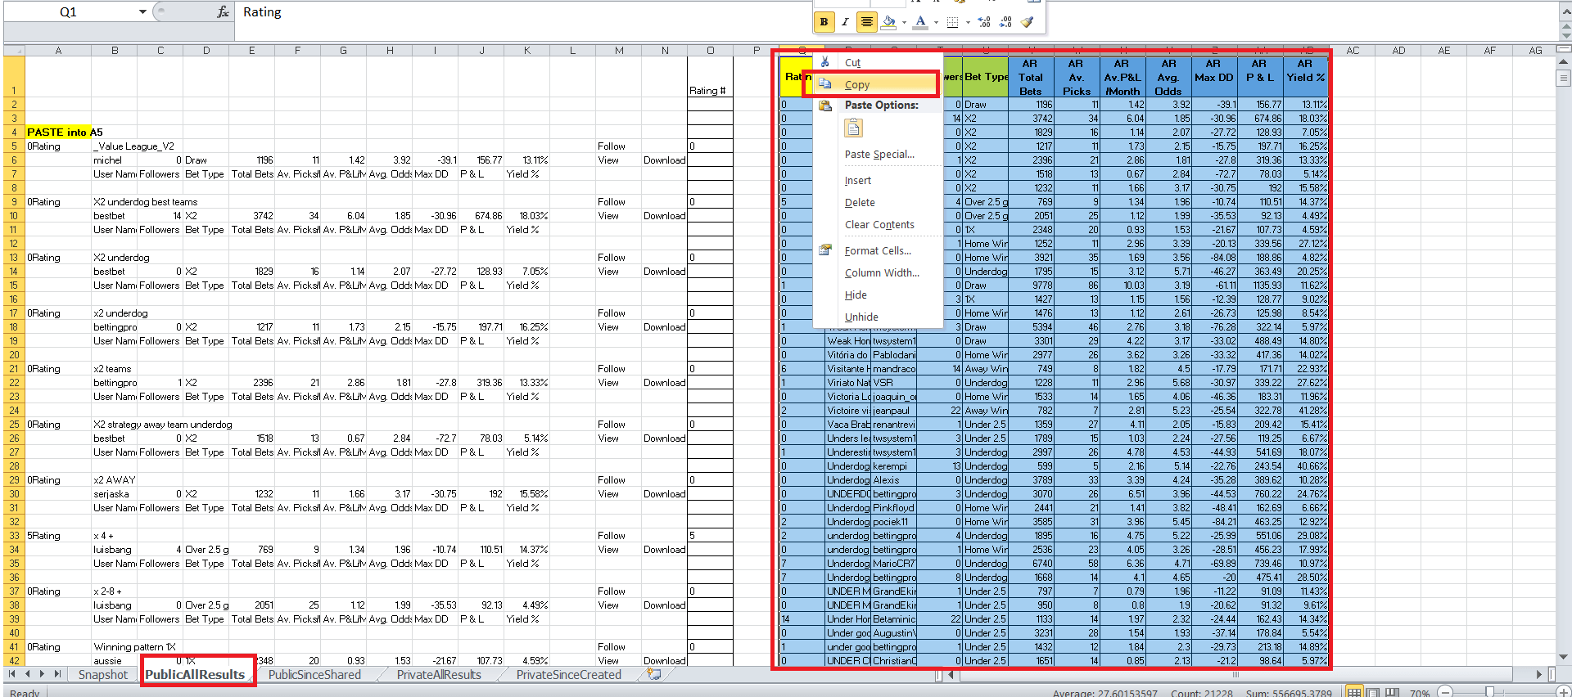Click View link in michel row
The height and width of the screenshot is (697, 1572).
click(608, 160)
